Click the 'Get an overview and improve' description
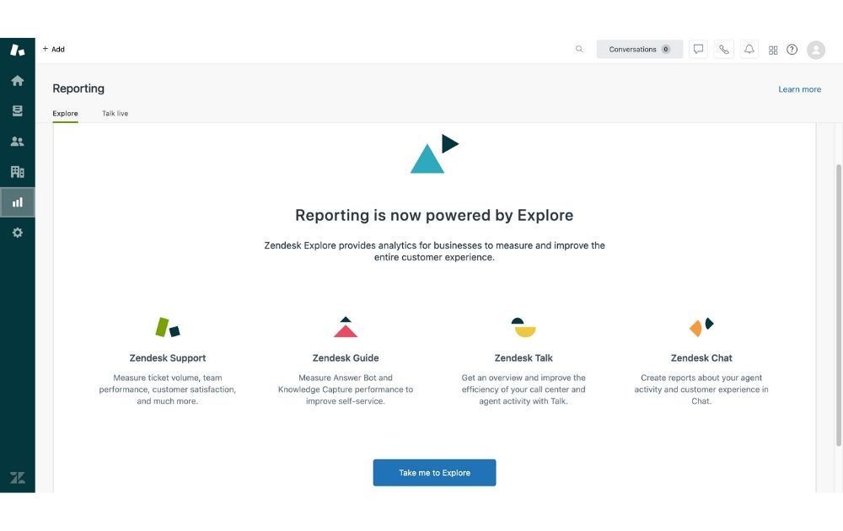This screenshot has height=531, width=843. pos(524,389)
